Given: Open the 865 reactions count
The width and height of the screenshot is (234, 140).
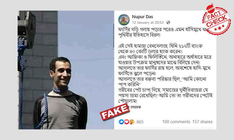Looking at the screenshot, I should coord(140,122).
